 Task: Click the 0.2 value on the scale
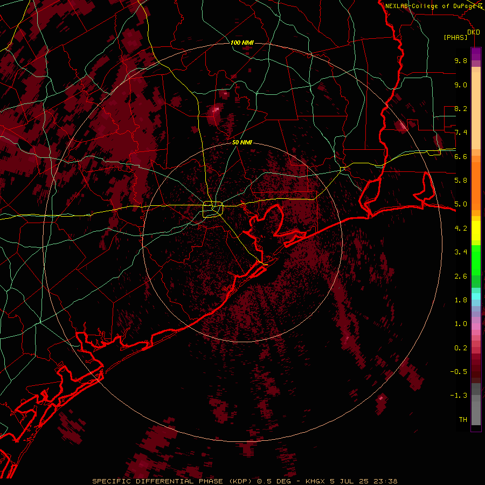coord(461,348)
